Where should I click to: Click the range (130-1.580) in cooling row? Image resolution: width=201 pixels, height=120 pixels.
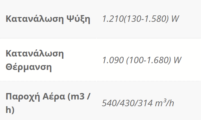pyautogui.click(x=146, y=19)
